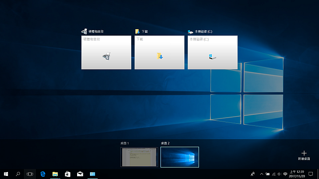Click the 桌面 1 label text
Viewport: 319px width, 179px height.
124,143
